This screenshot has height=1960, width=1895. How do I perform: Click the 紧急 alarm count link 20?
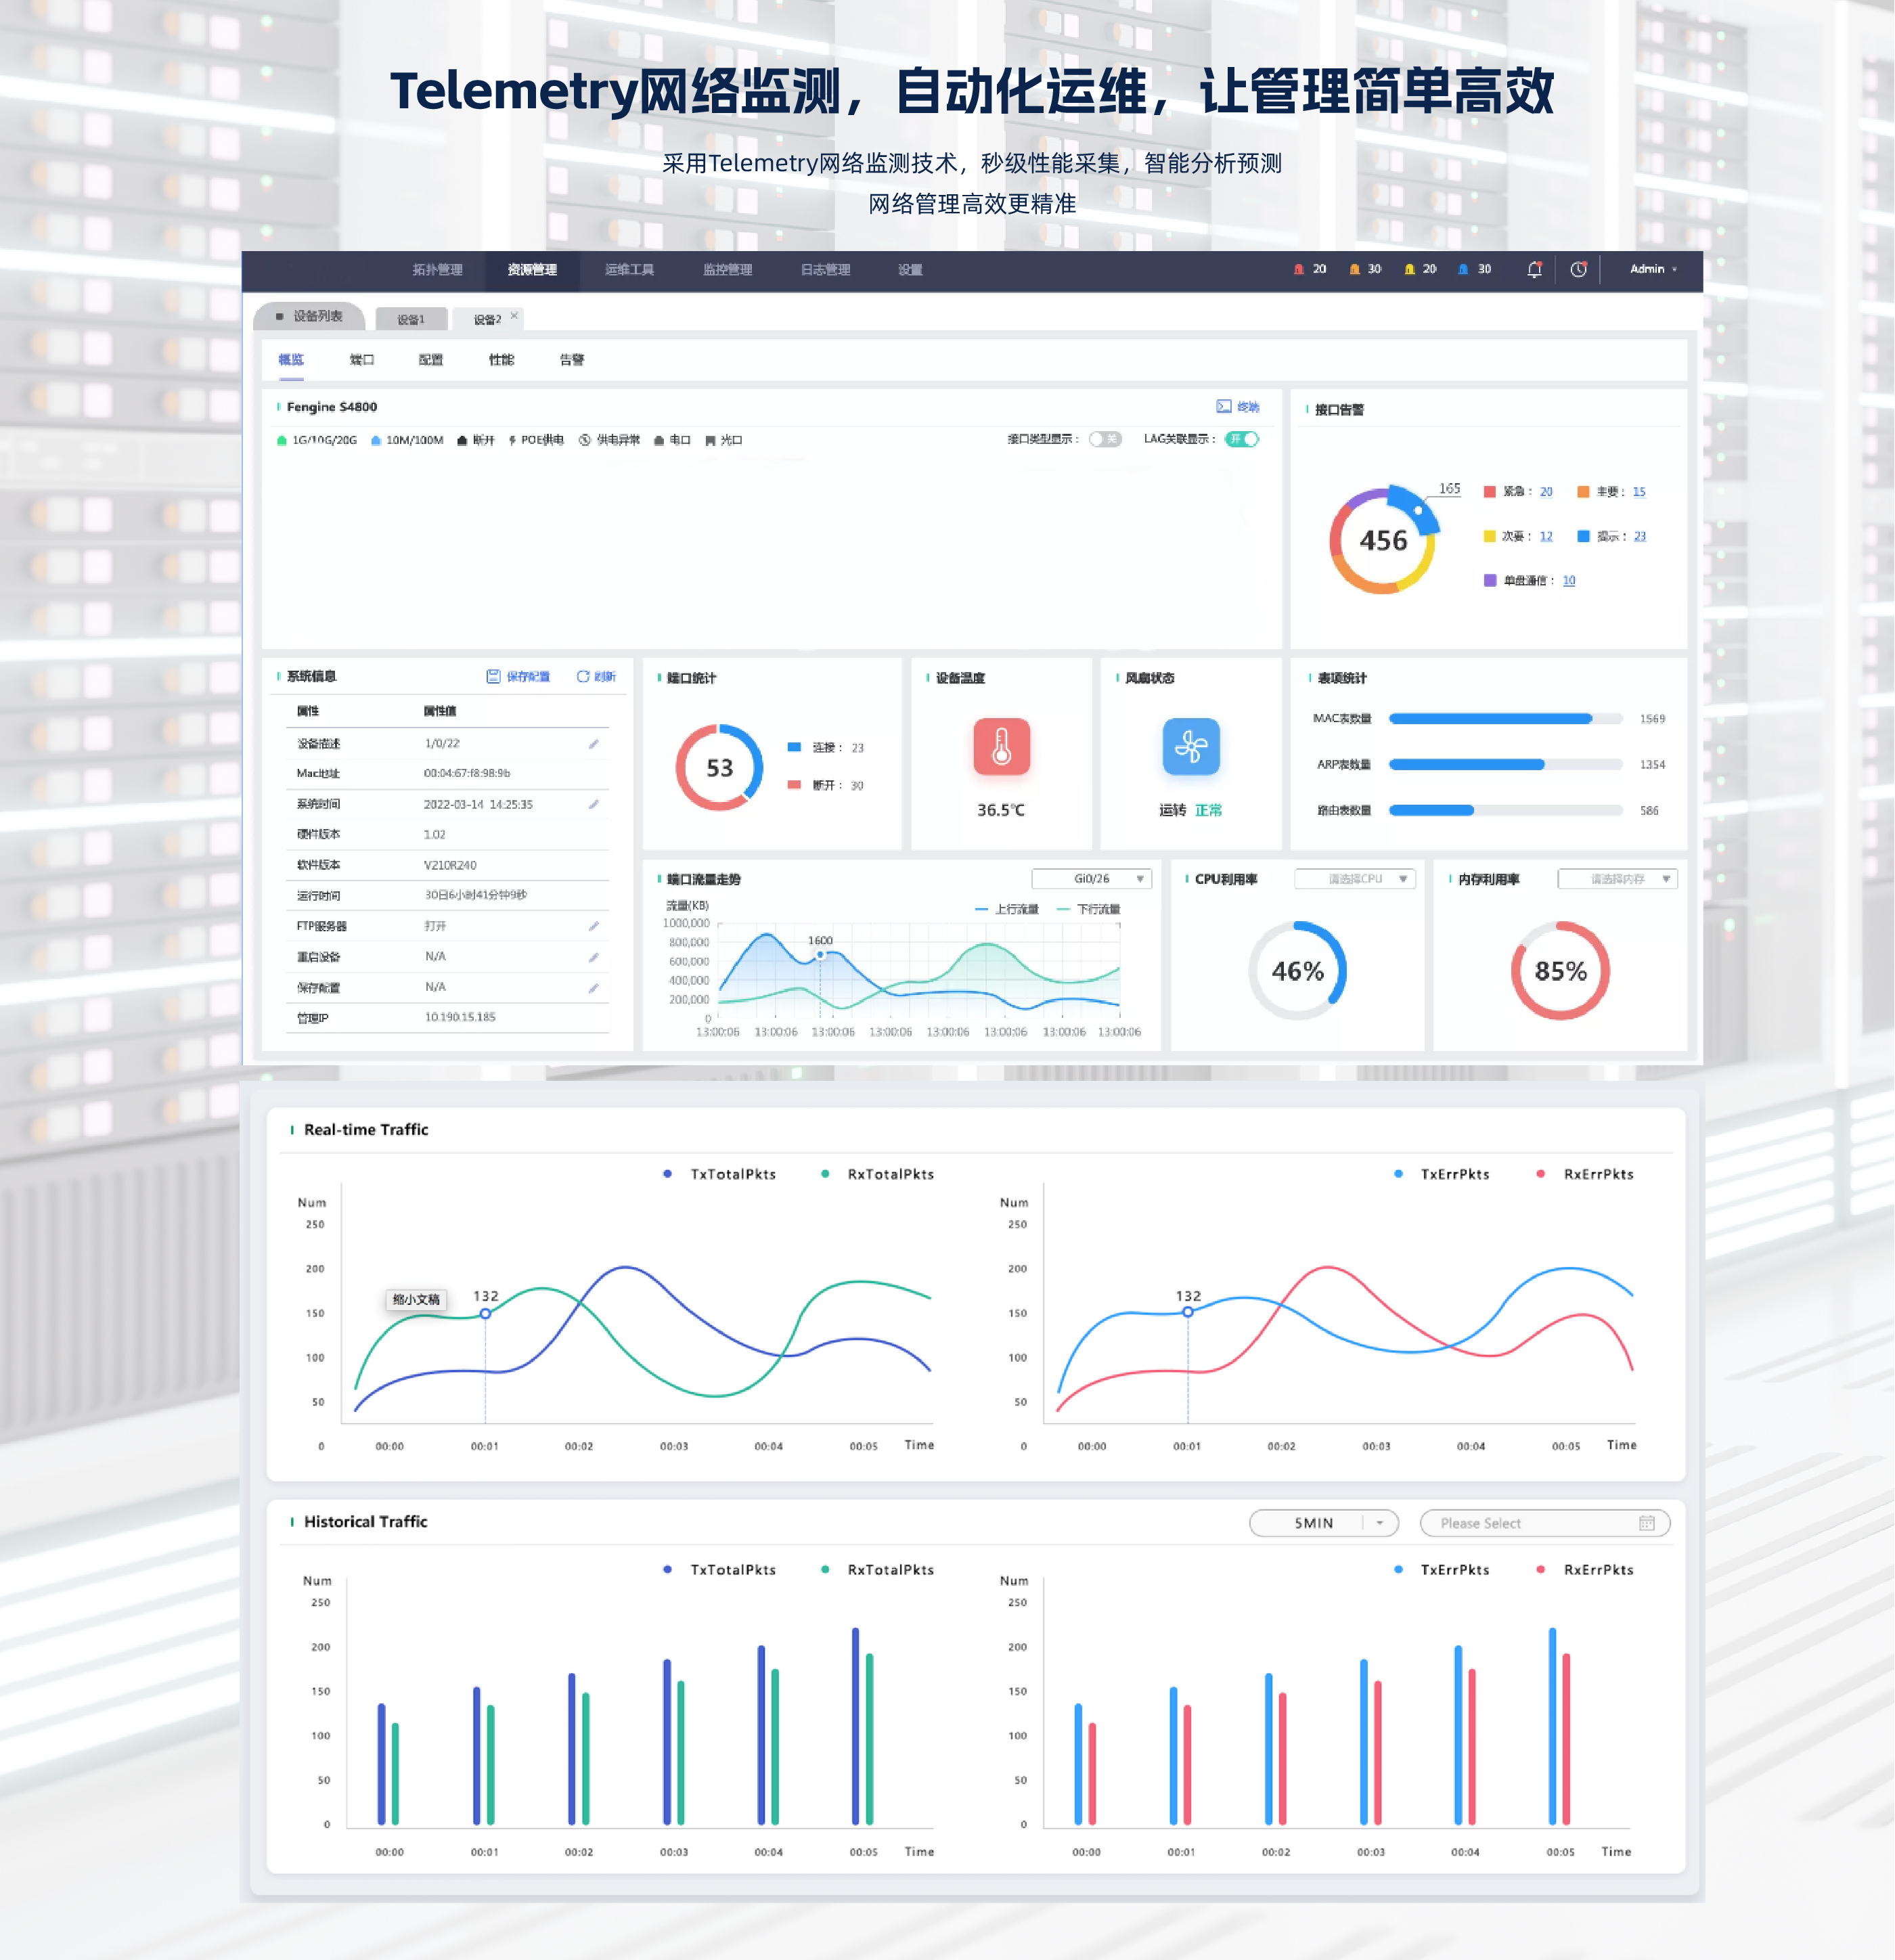pos(1546,491)
